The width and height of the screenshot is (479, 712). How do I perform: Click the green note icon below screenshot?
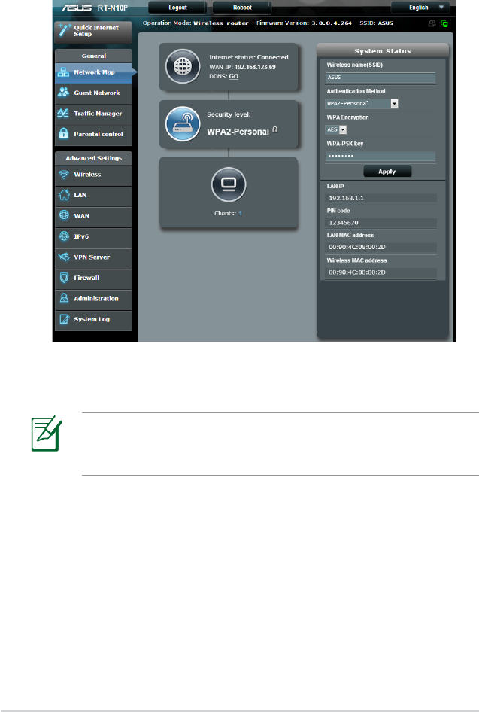click(47, 434)
